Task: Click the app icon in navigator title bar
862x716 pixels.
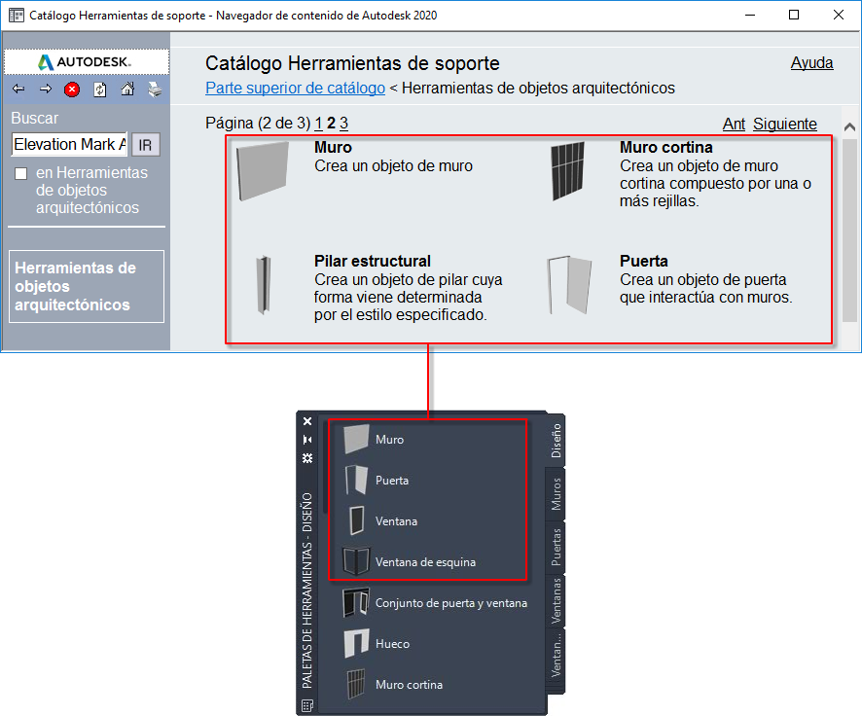Action: (17, 15)
